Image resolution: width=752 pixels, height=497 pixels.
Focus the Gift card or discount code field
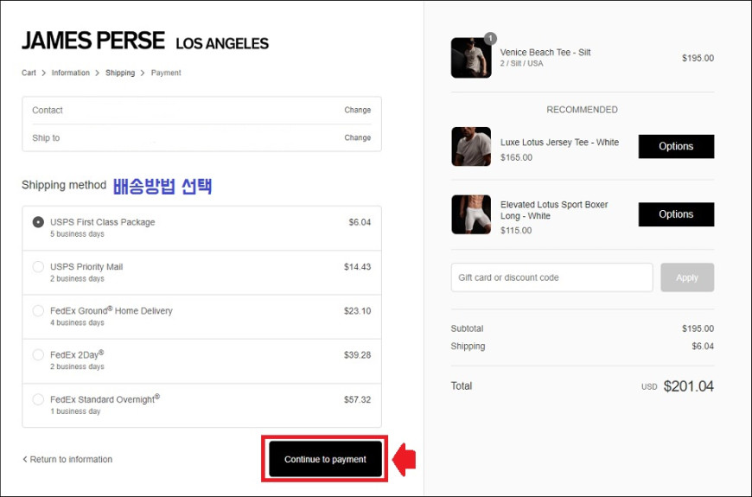point(551,277)
